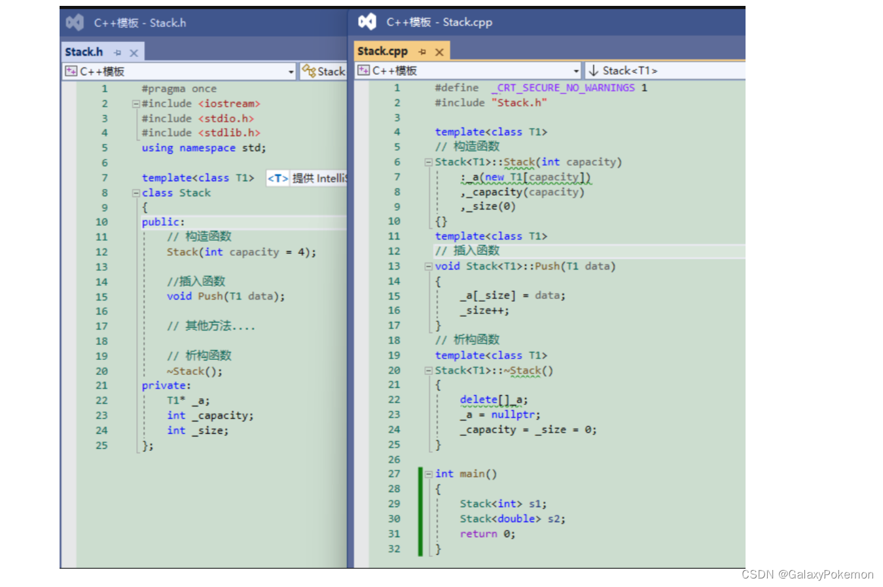Click the "public:" keyword in Stack.h
This screenshot has height=587, width=883.
coord(163,222)
